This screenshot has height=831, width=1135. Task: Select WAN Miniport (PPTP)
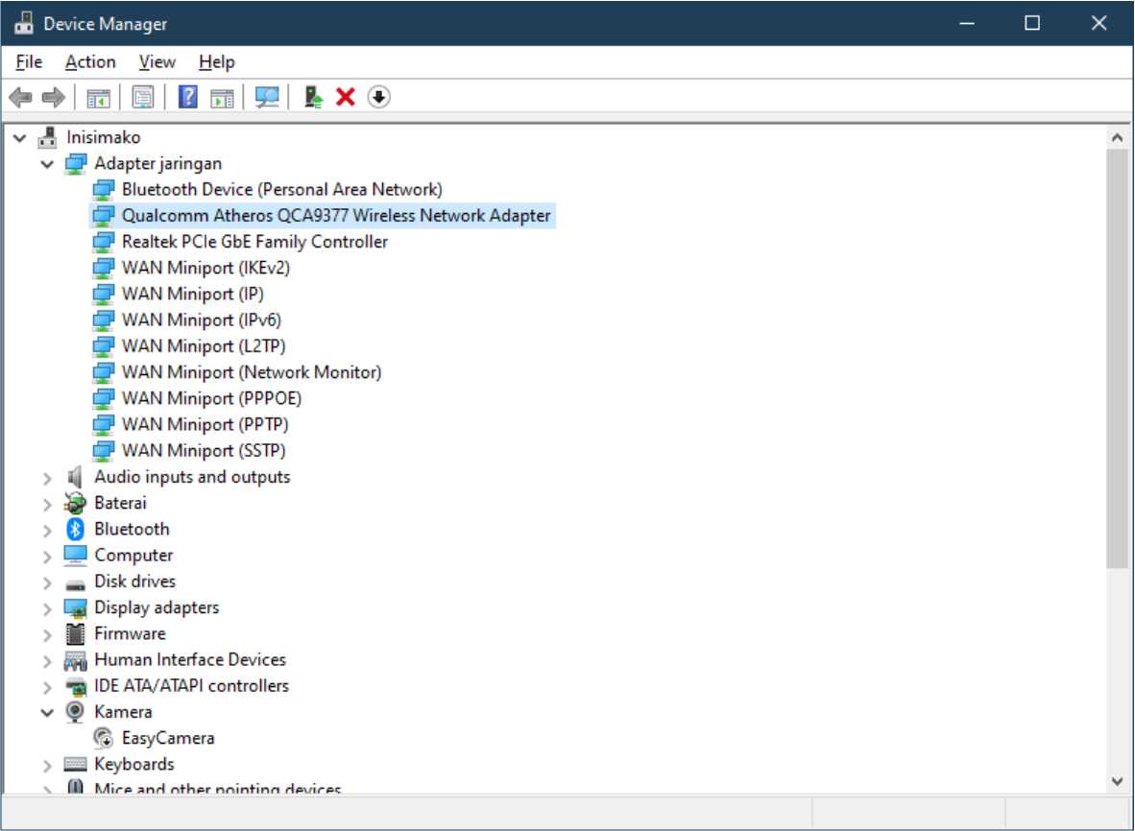tap(205, 424)
